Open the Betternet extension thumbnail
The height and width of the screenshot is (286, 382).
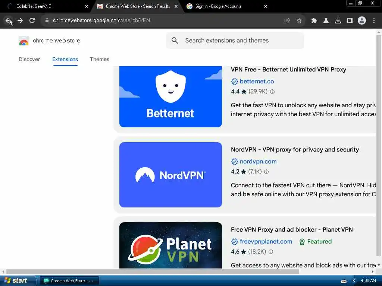pos(170,96)
